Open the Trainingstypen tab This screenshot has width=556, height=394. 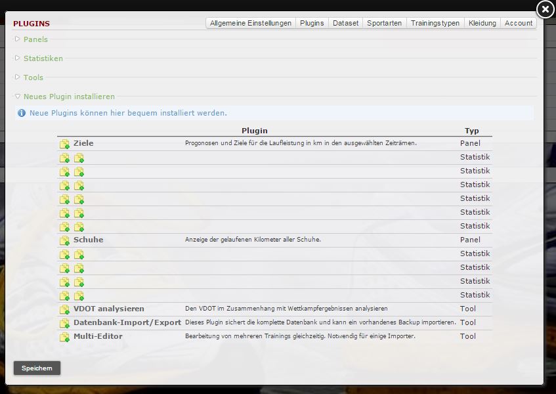[435, 23]
